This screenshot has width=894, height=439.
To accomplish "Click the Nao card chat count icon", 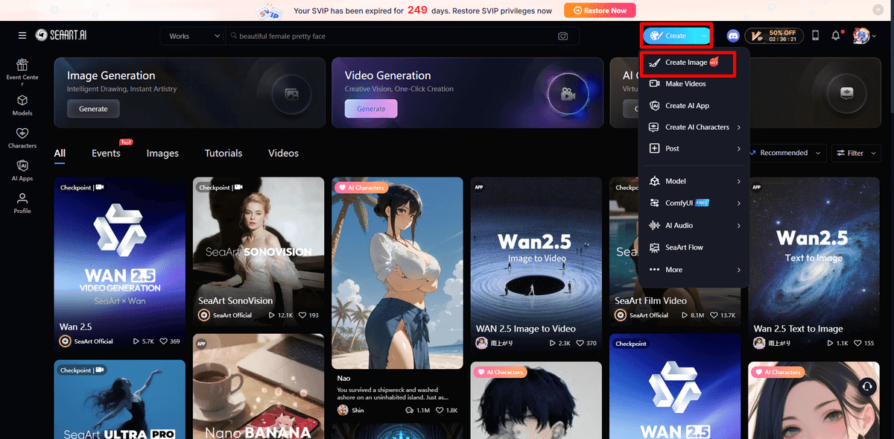I will 409,411.
